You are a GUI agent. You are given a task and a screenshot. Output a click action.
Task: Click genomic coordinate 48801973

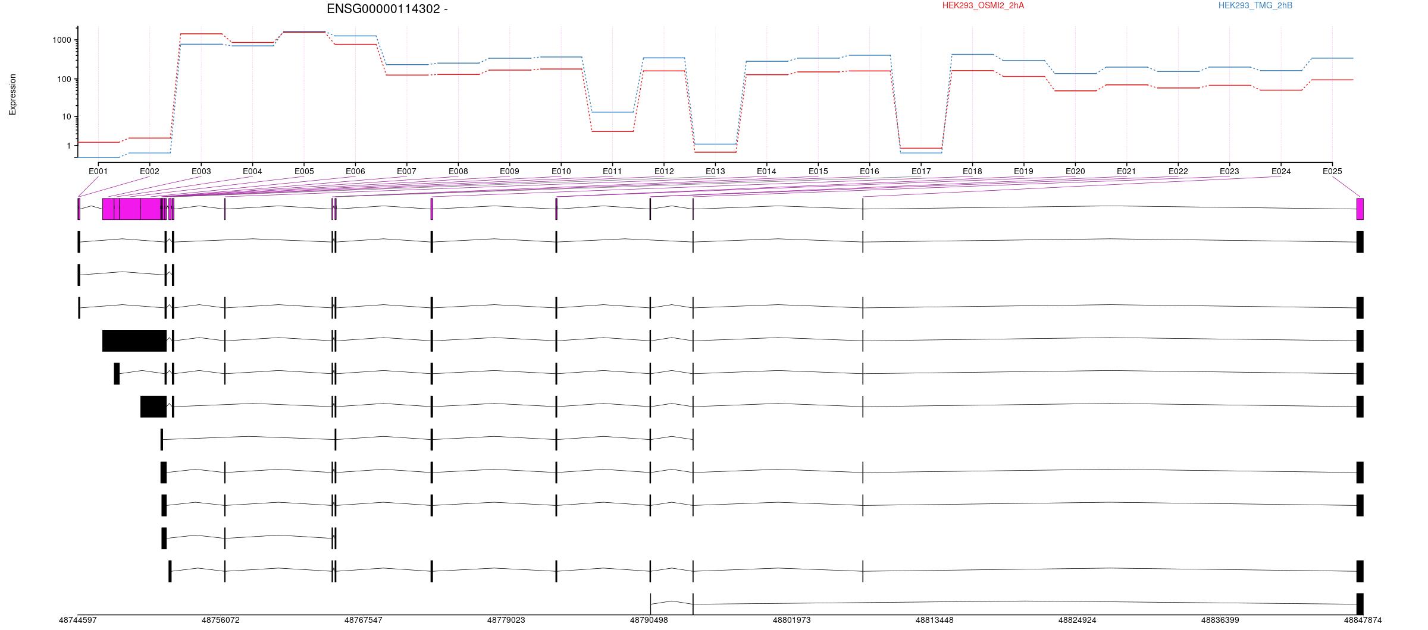(792, 620)
